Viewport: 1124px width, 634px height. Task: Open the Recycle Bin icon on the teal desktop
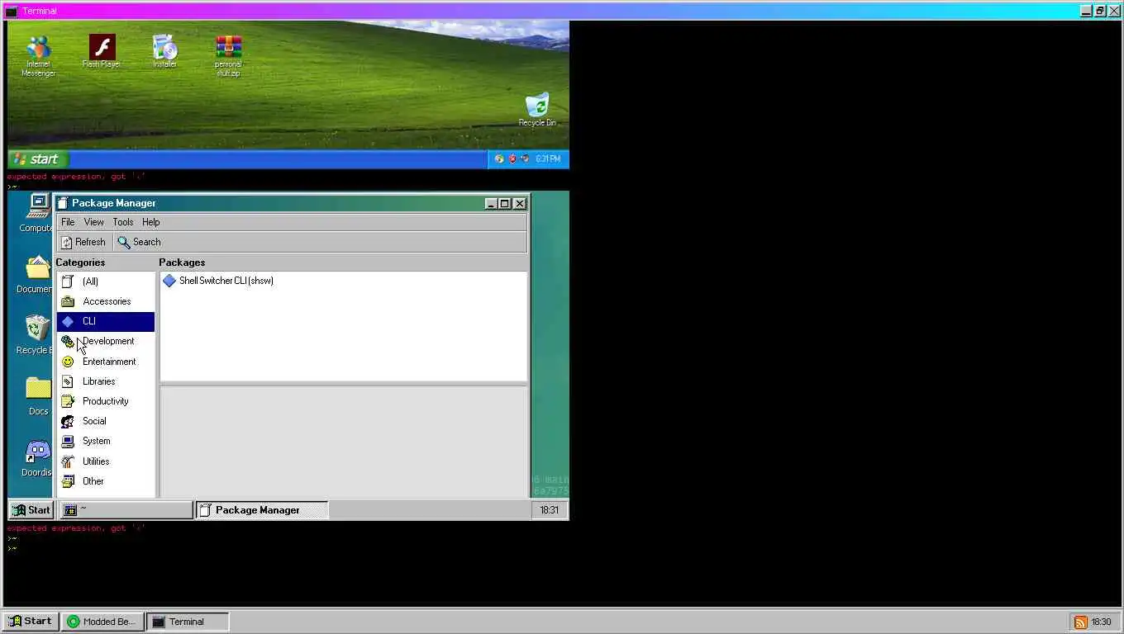pyautogui.click(x=35, y=335)
